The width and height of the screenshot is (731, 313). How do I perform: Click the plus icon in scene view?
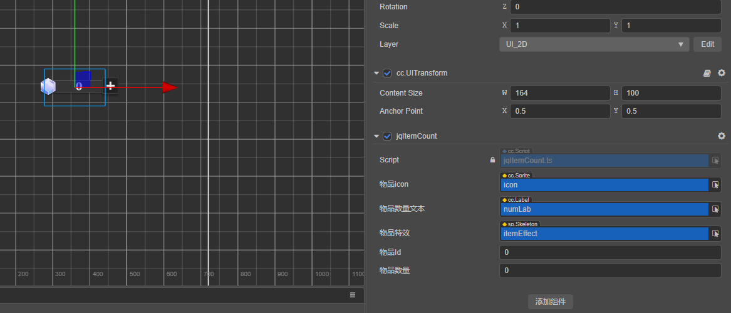pyautogui.click(x=110, y=86)
